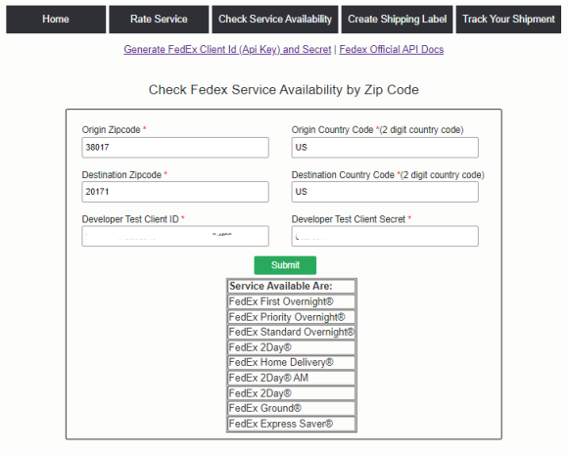
Task: Open Check Service Availability menu item
Action: click(275, 20)
